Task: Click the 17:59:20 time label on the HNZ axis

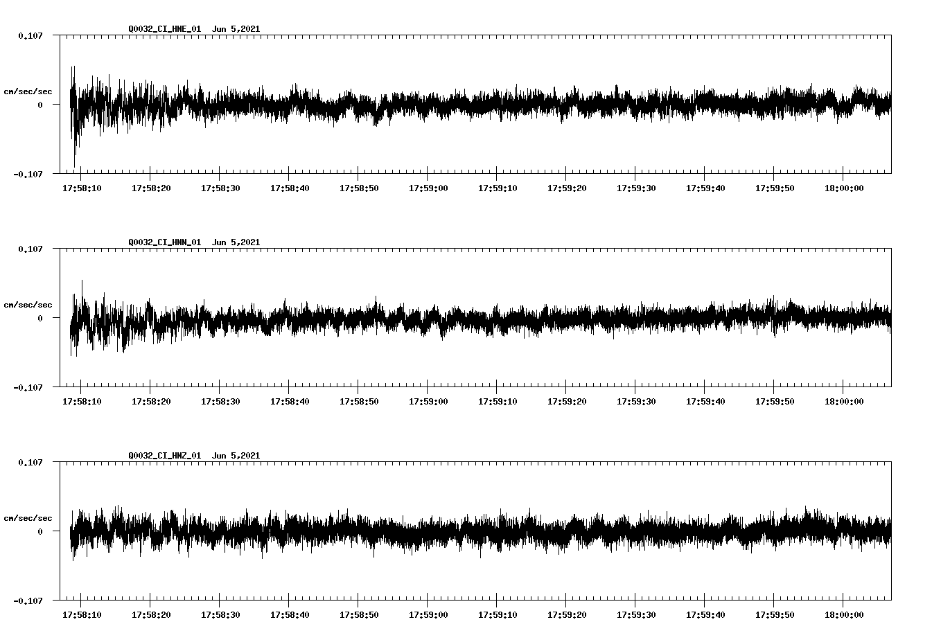Action: coord(567,614)
